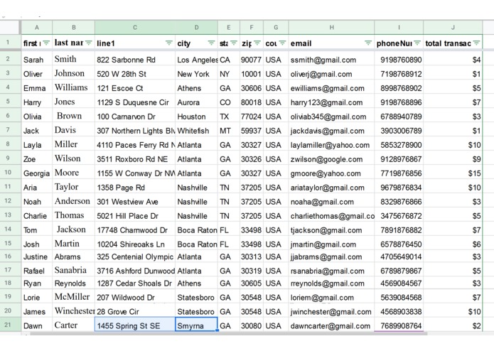
Task: Click phone number '7689908764'
Action: pos(399,325)
